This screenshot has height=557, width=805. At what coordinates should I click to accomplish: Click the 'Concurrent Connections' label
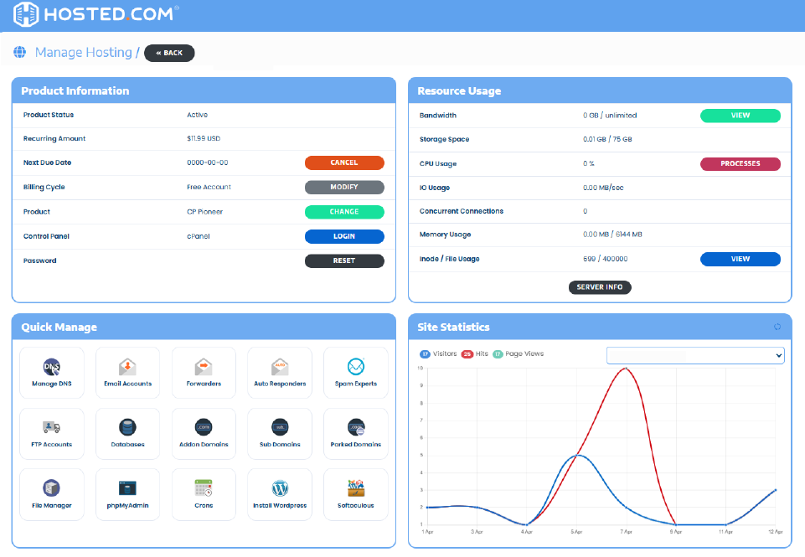click(462, 212)
